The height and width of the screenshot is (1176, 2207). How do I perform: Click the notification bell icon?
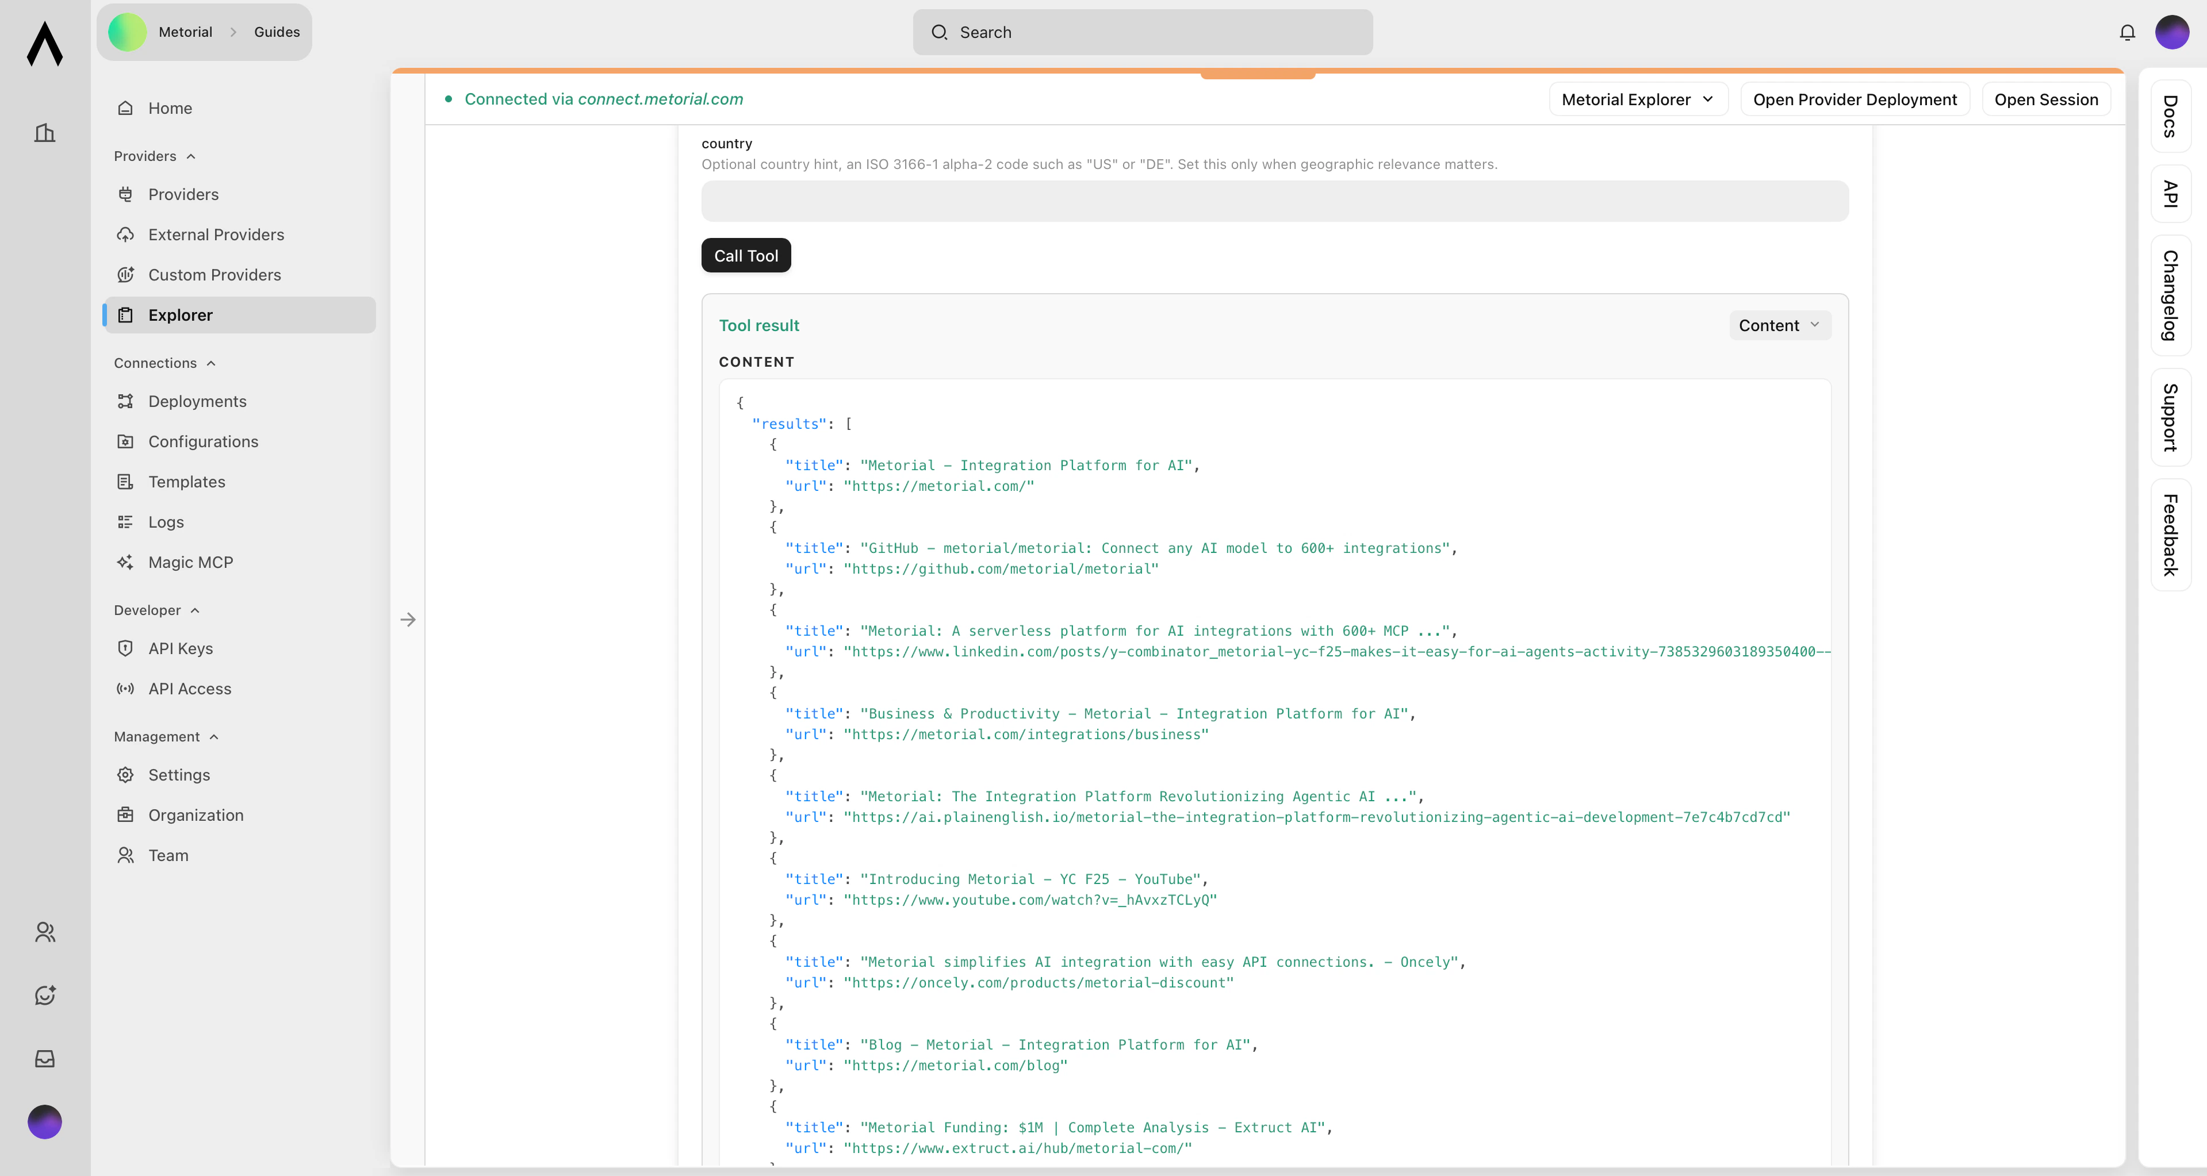tap(2126, 33)
